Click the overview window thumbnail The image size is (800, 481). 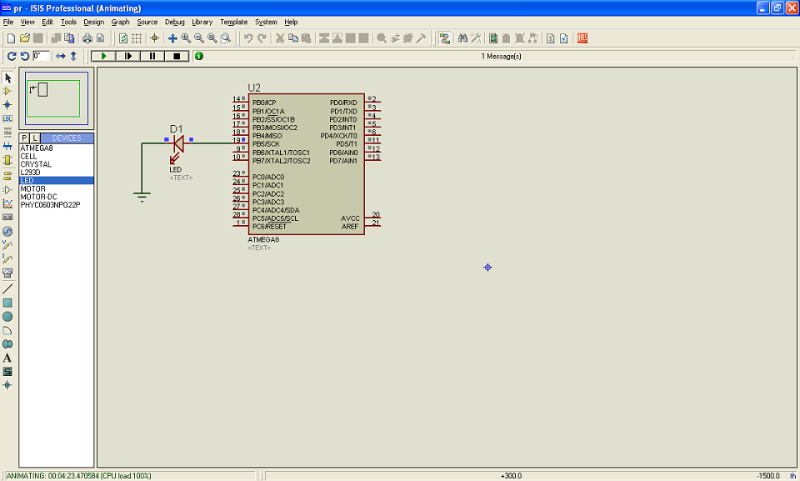coord(57,98)
